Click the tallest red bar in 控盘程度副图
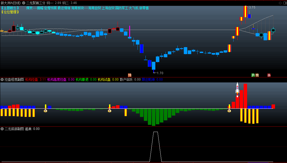The image size is (287, 163). (x=245, y=96)
